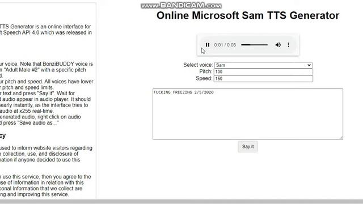Click the Online Microsoft Sam TTS Generator heading
The image size is (363, 204).
point(248,15)
